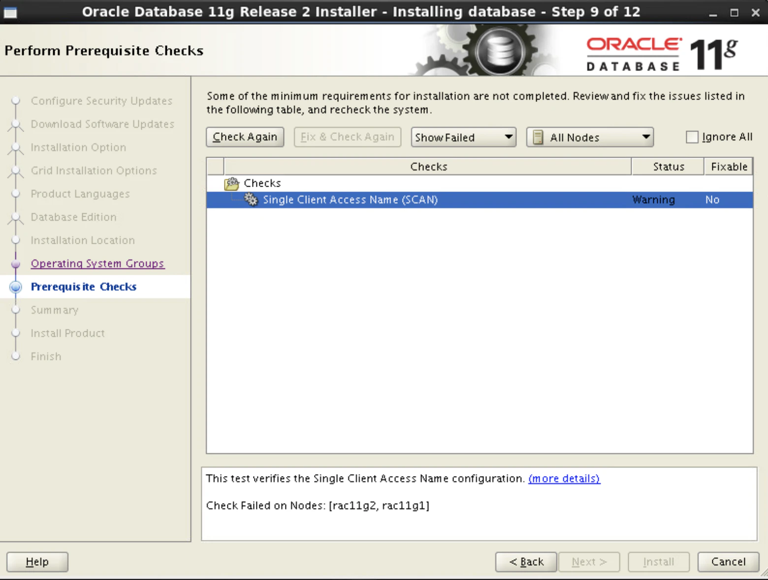768x580 pixels.
Task: Click the Checks column header
Action: (x=428, y=166)
